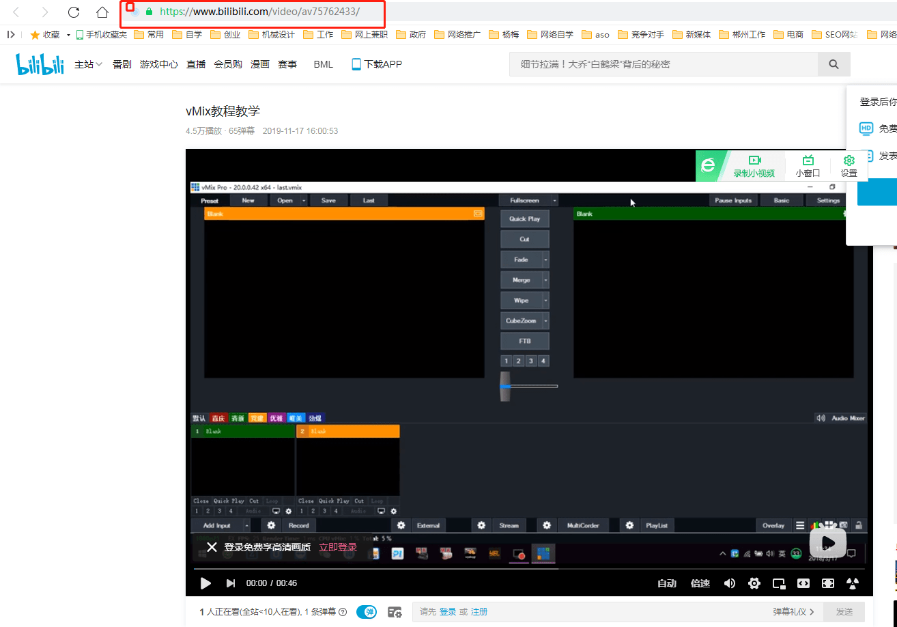
Task: Mute the player volume speaker icon
Action: tap(730, 583)
